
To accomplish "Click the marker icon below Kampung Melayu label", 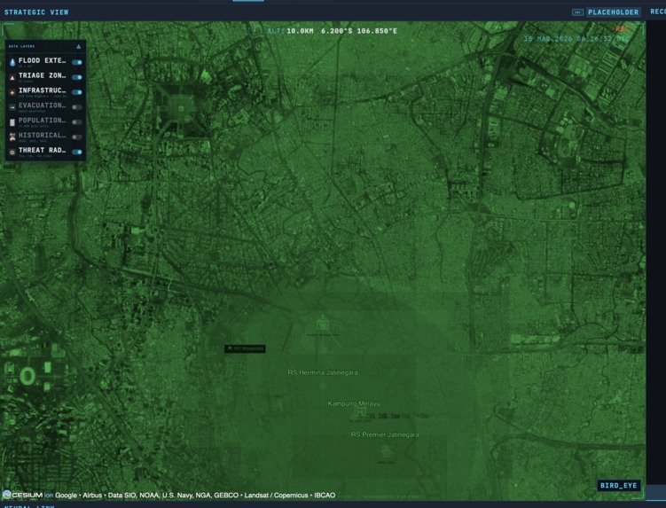I will 360,413.
